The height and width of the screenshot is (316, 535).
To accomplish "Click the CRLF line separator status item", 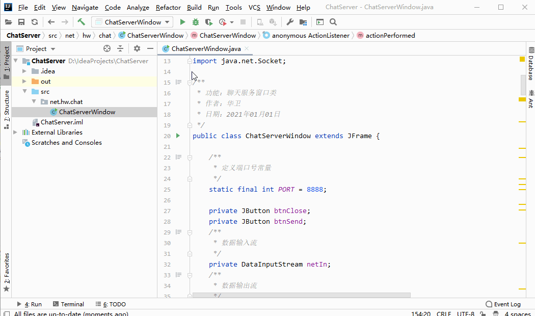I will coord(444,313).
